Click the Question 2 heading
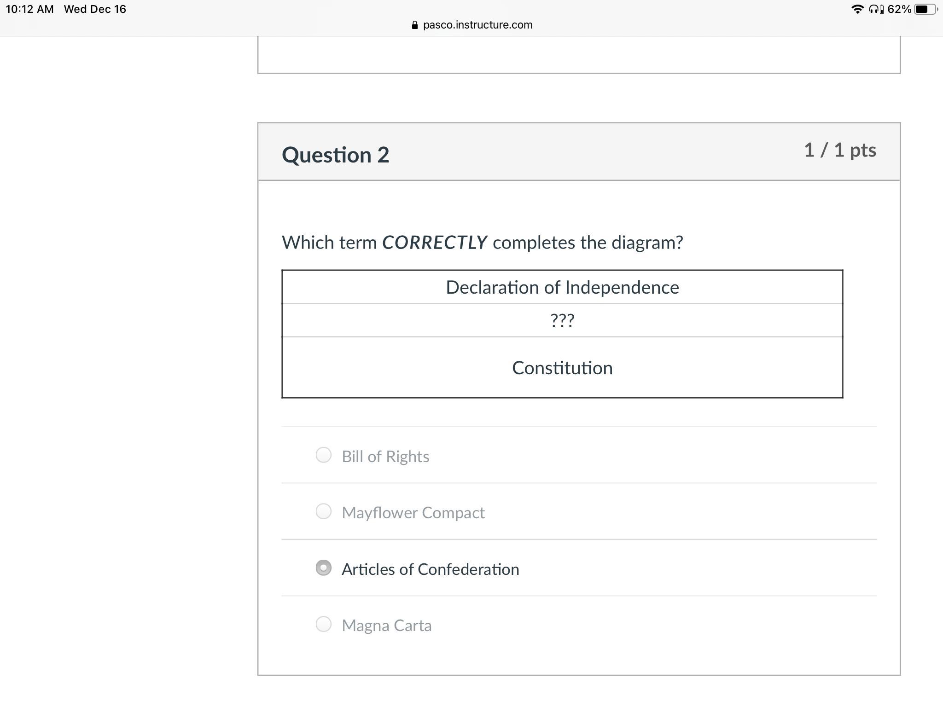This screenshot has height=707, width=943. tap(335, 155)
